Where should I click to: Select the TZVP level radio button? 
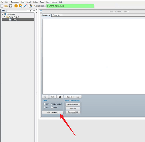(44, 104)
